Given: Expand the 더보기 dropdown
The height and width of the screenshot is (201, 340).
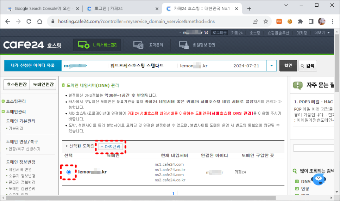Looking at the screenshot, I should (x=322, y=33).
